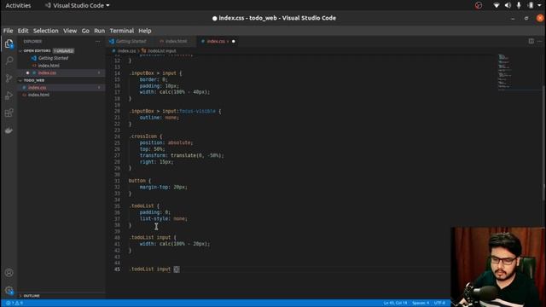This screenshot has width=546, height=307.
Task: Open the Help menu
Action: tap(144, 31)
